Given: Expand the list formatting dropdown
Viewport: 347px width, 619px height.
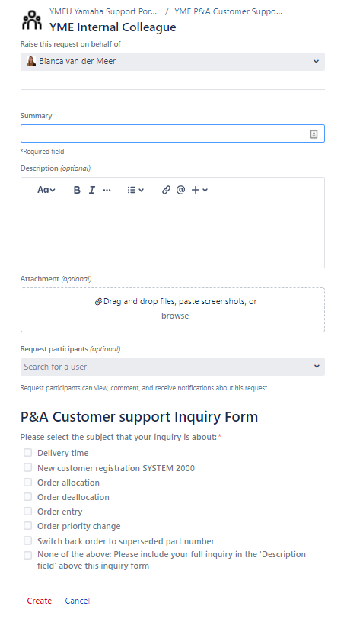Looking at the screenshot, I should click(x=135, y=190).
